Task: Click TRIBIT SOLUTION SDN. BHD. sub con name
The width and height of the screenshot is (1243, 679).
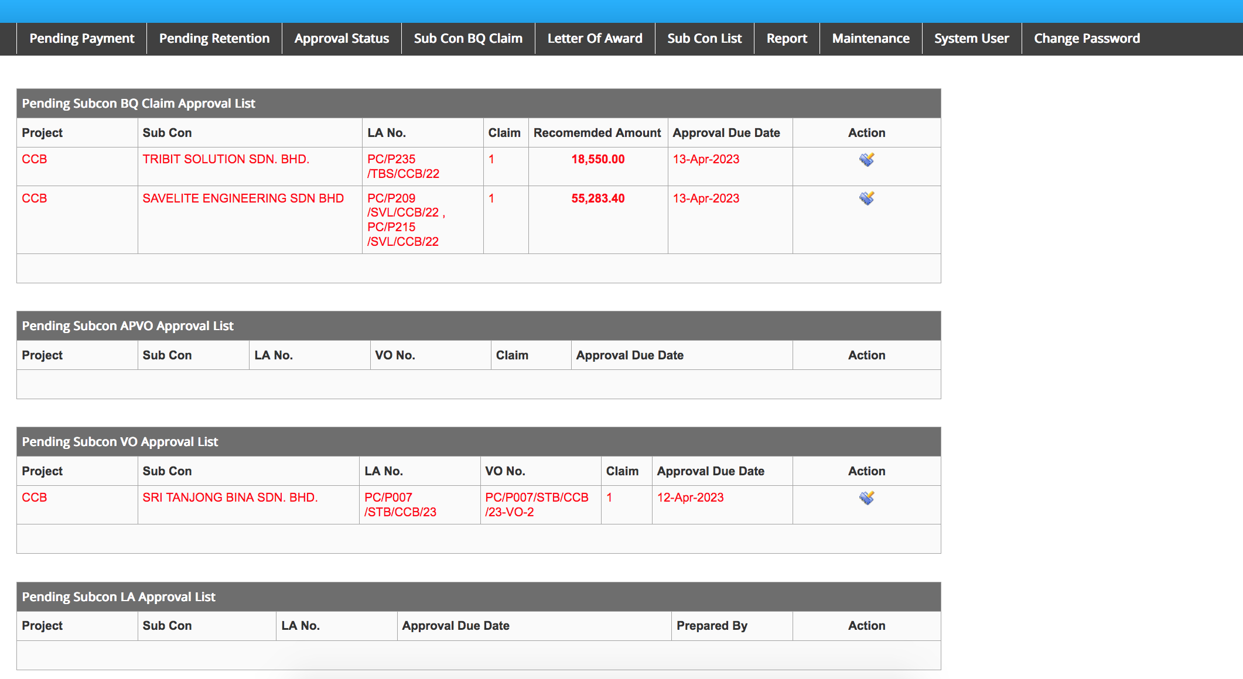Action: pyautogui.click(x=226, y=159)
